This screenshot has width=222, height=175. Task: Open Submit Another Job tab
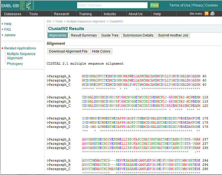tap(173, 35)
